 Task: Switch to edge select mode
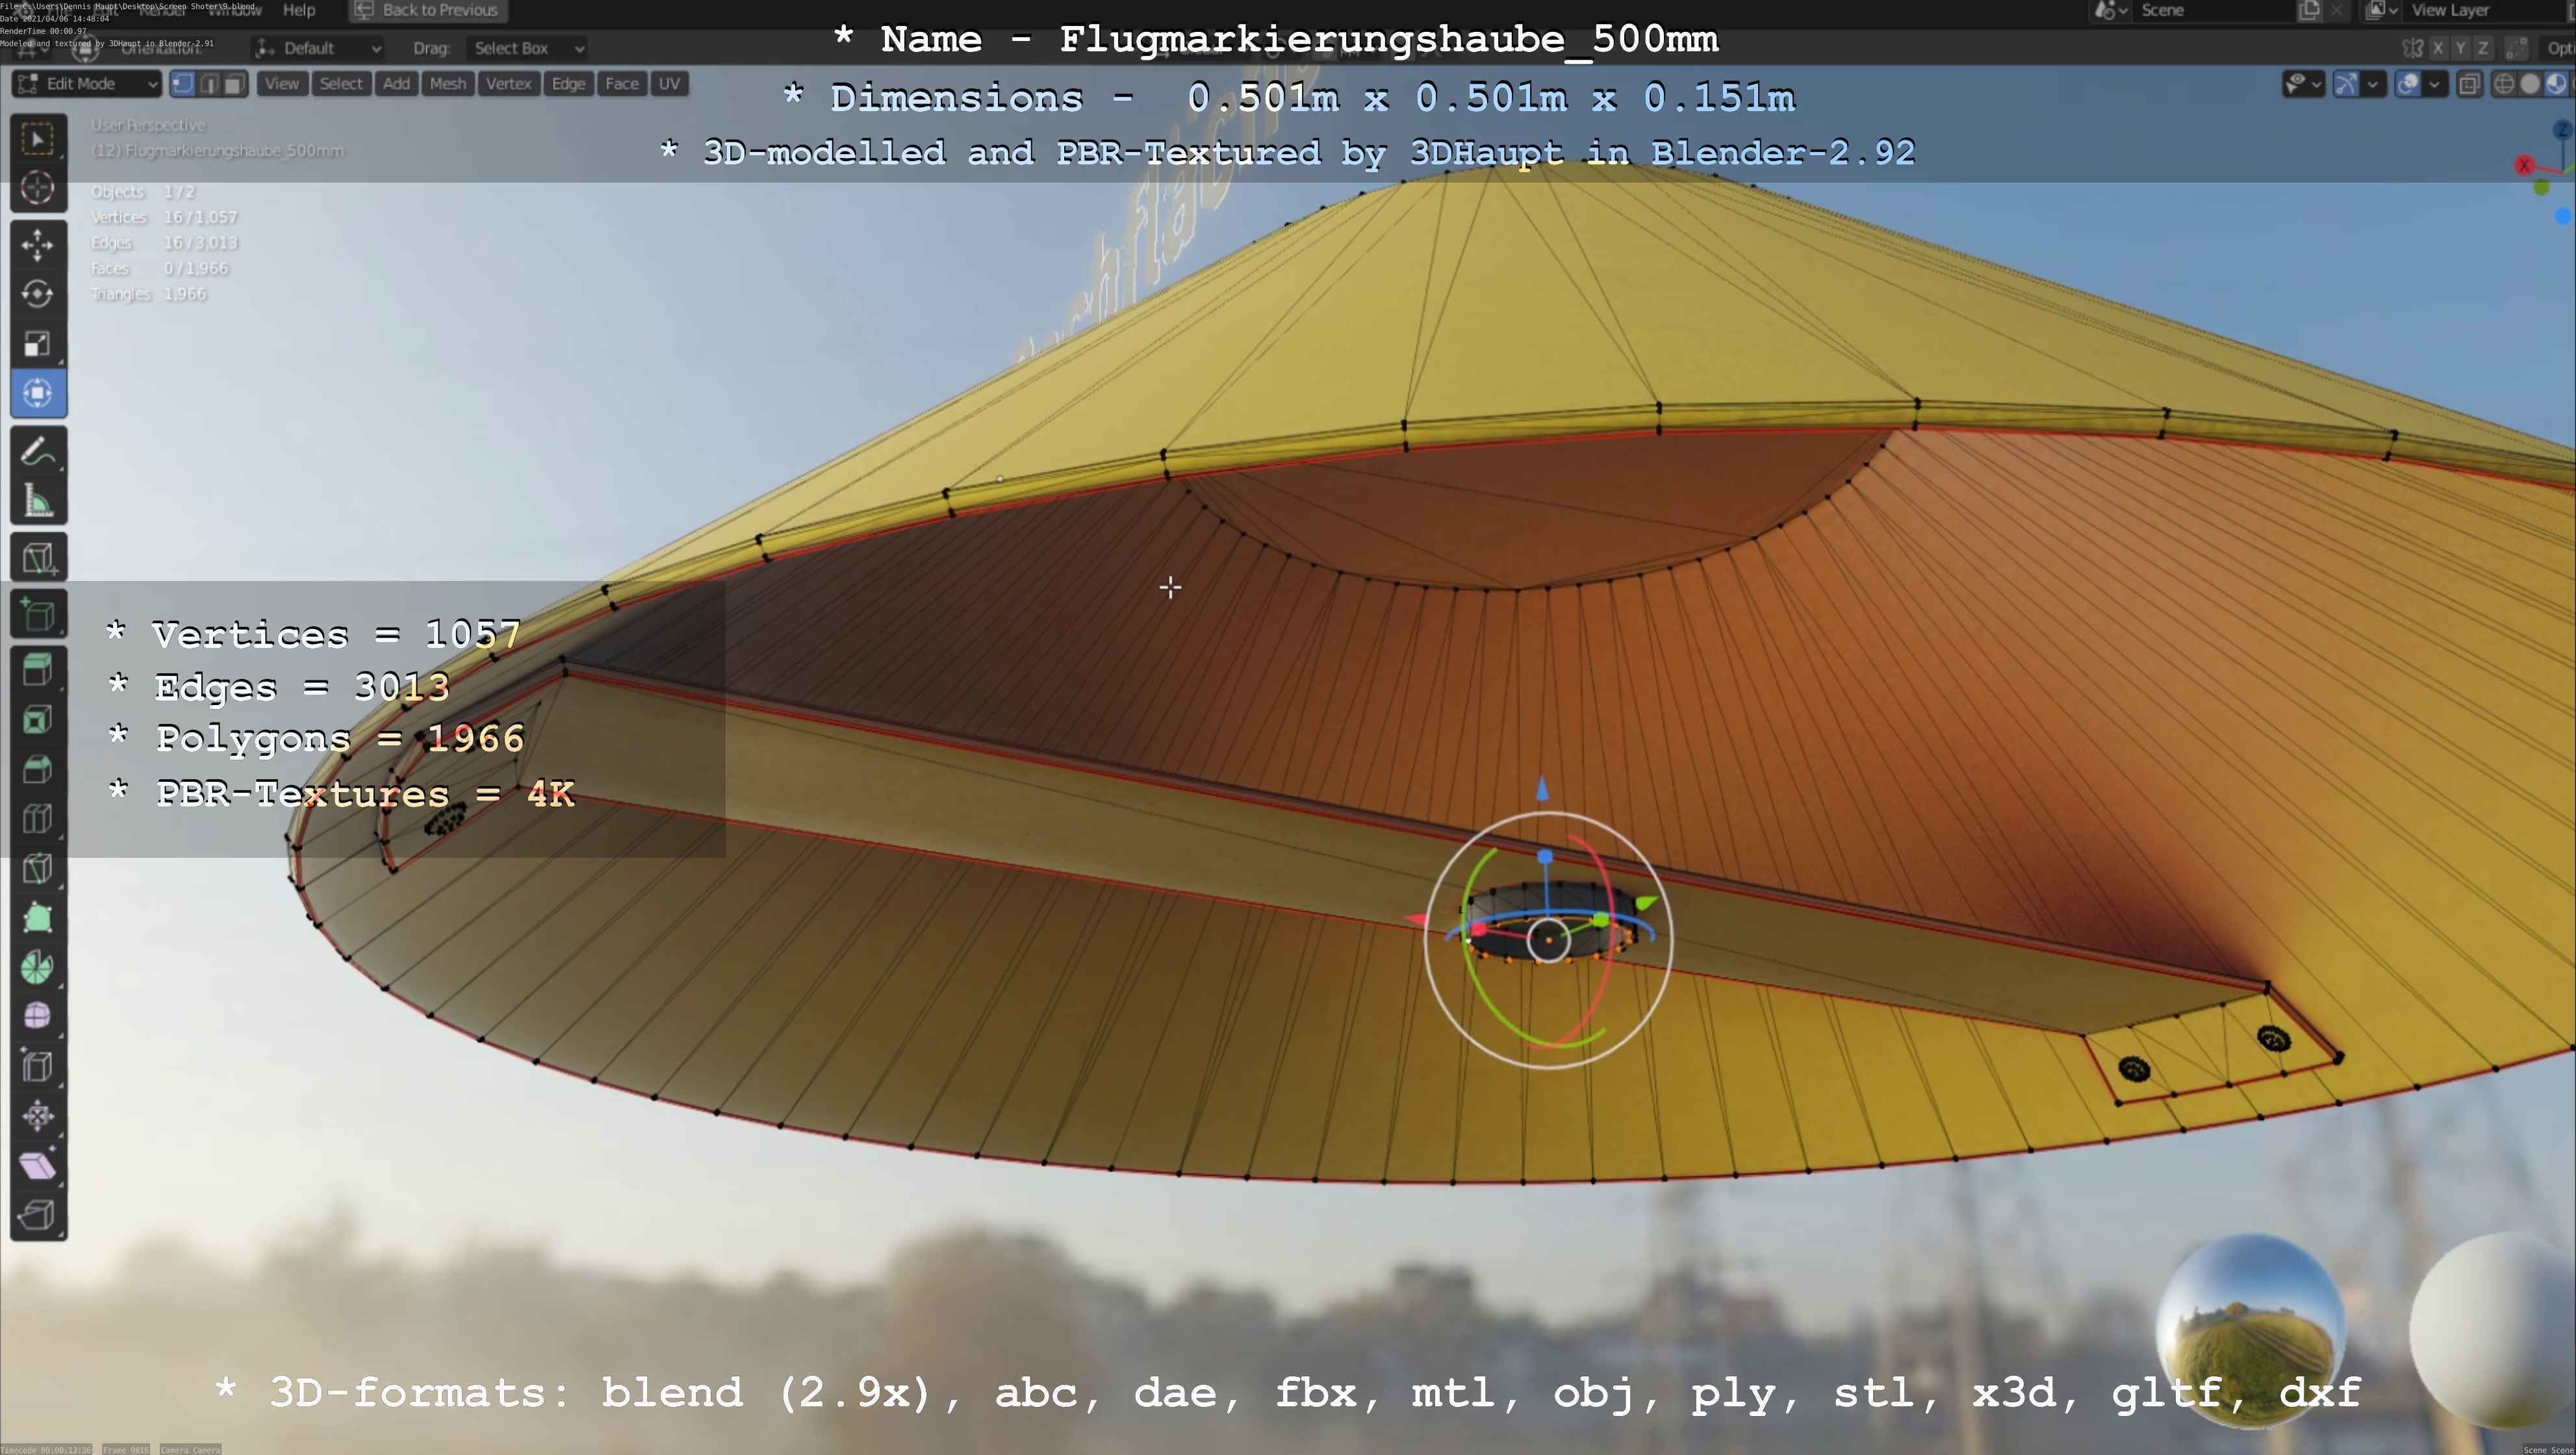209,84
